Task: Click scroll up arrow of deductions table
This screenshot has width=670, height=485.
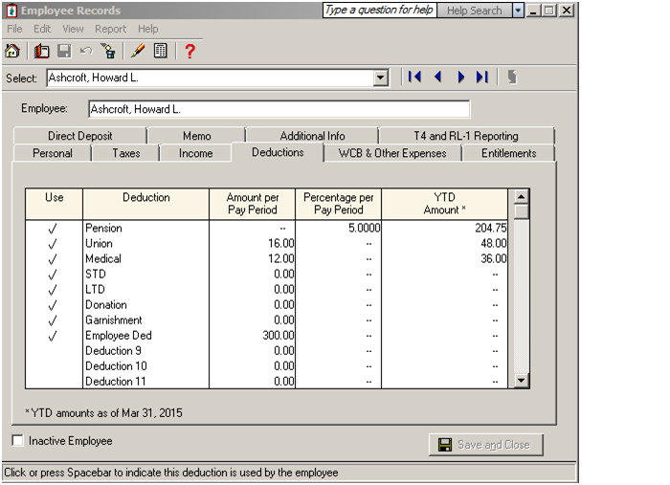Action: coord(521,196)
